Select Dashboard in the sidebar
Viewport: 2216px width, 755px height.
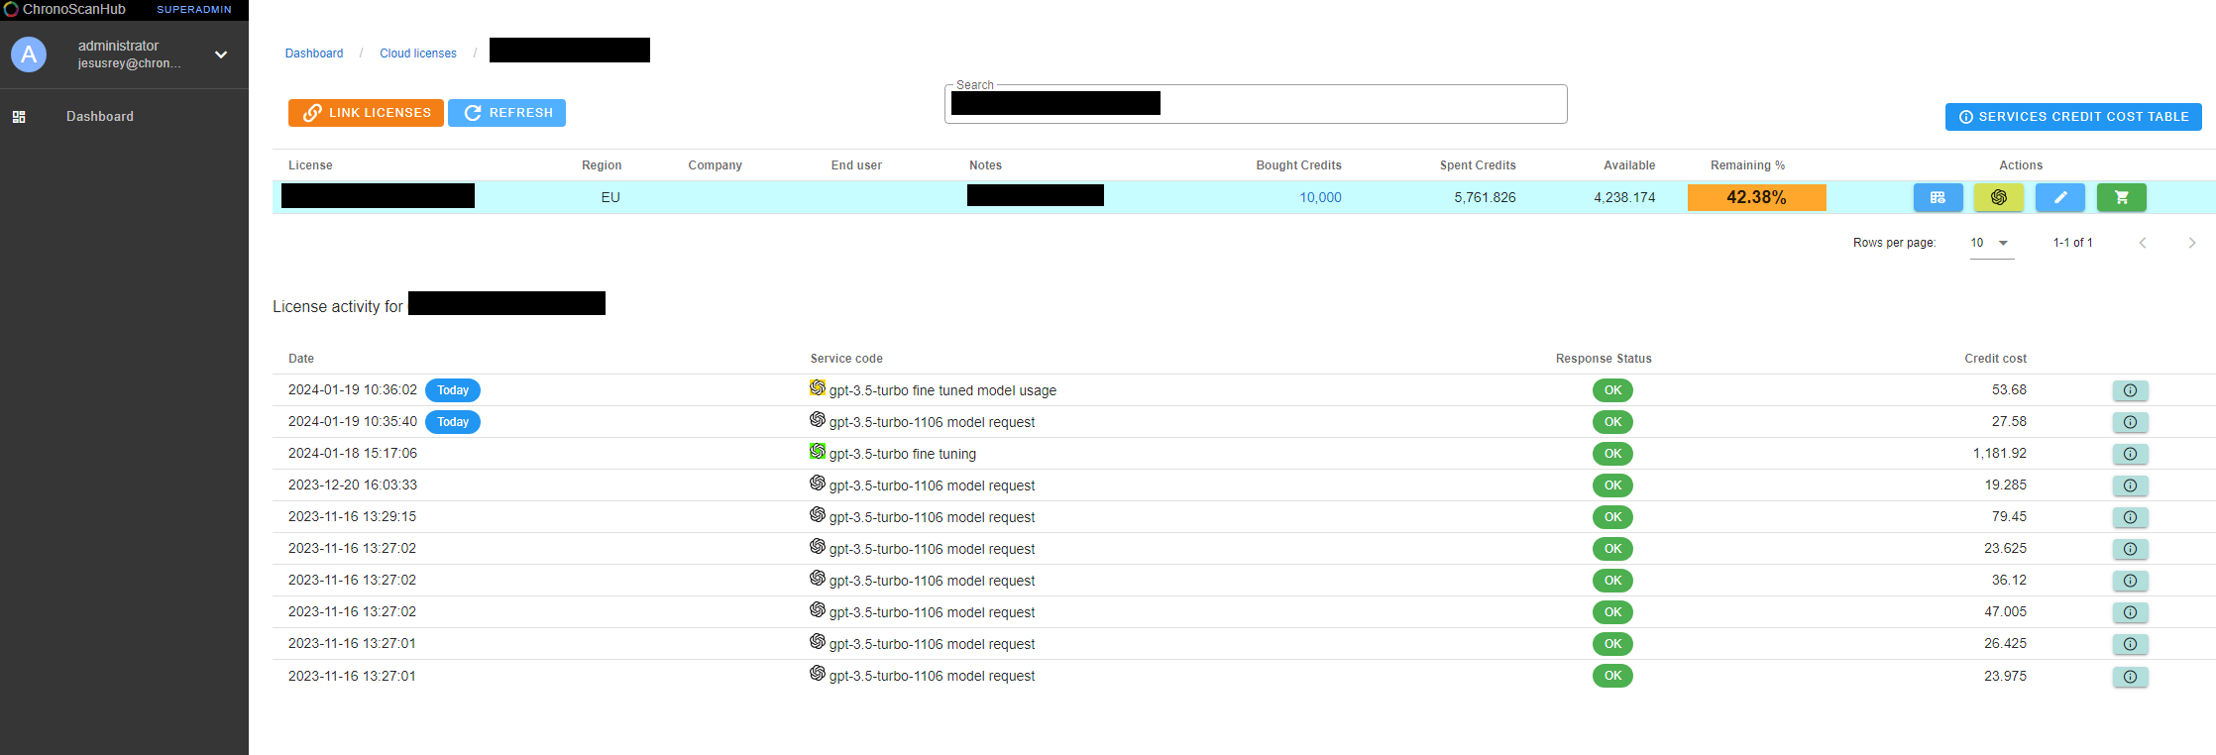[x=99, y=117]
